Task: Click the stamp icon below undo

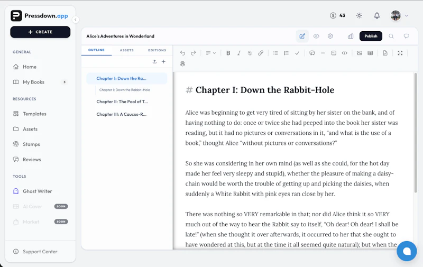Action: point(182,64)
